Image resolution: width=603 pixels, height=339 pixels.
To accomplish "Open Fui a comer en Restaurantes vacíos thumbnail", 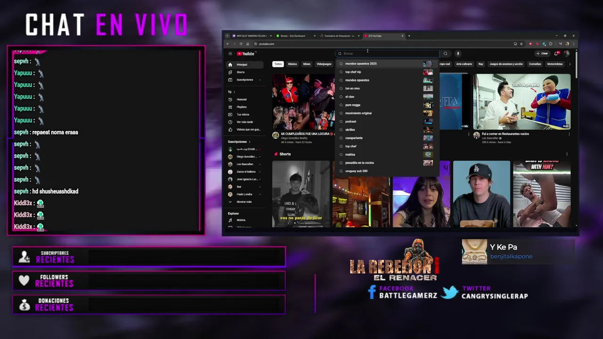I will point(522,102).
